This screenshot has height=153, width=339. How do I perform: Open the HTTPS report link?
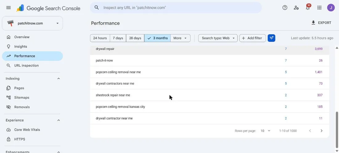(32, 139)
